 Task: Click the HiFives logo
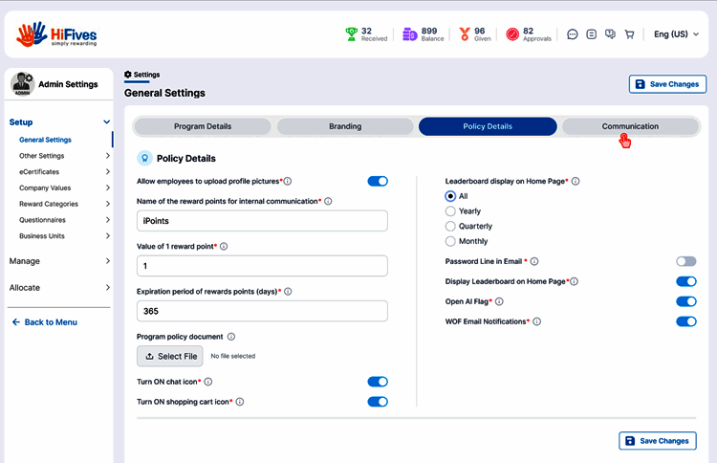pyautogui.click(x=57, y=34)
